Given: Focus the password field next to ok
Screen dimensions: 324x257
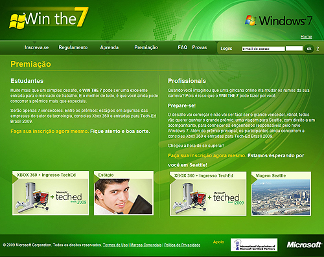Looking at the screenshot, I should [x=294, y=49].
